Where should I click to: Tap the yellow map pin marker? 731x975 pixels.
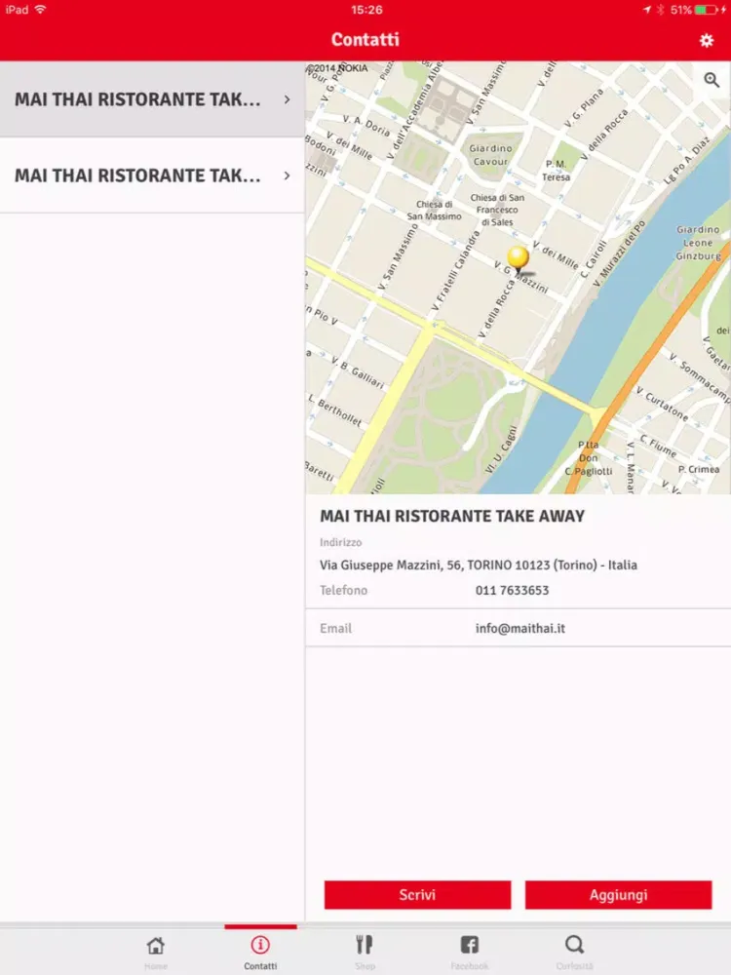coord(518,259)
